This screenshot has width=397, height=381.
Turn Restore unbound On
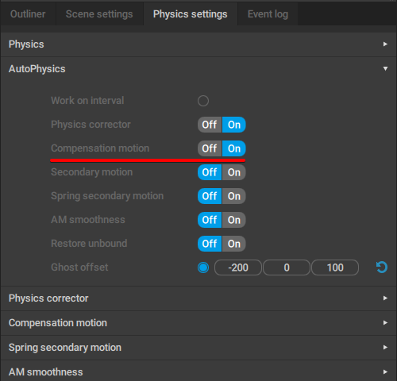(x=234, y=244)
